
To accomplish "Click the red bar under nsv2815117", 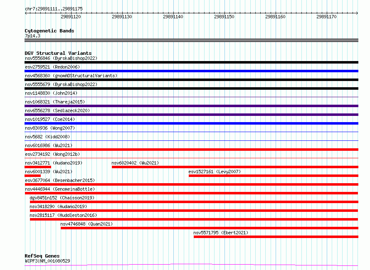I will point(194,219).
